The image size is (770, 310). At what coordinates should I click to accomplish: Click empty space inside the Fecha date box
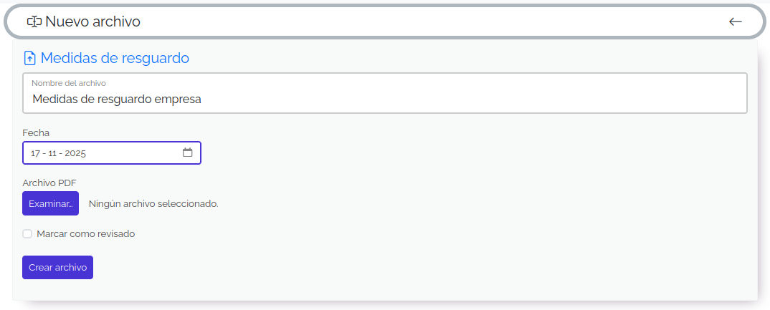[x=136, y=153]
